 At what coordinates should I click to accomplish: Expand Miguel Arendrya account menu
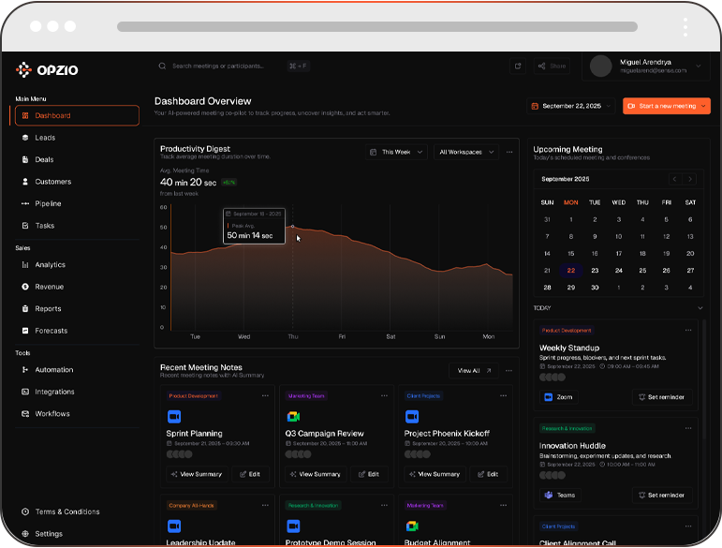[x=699, y=66]
